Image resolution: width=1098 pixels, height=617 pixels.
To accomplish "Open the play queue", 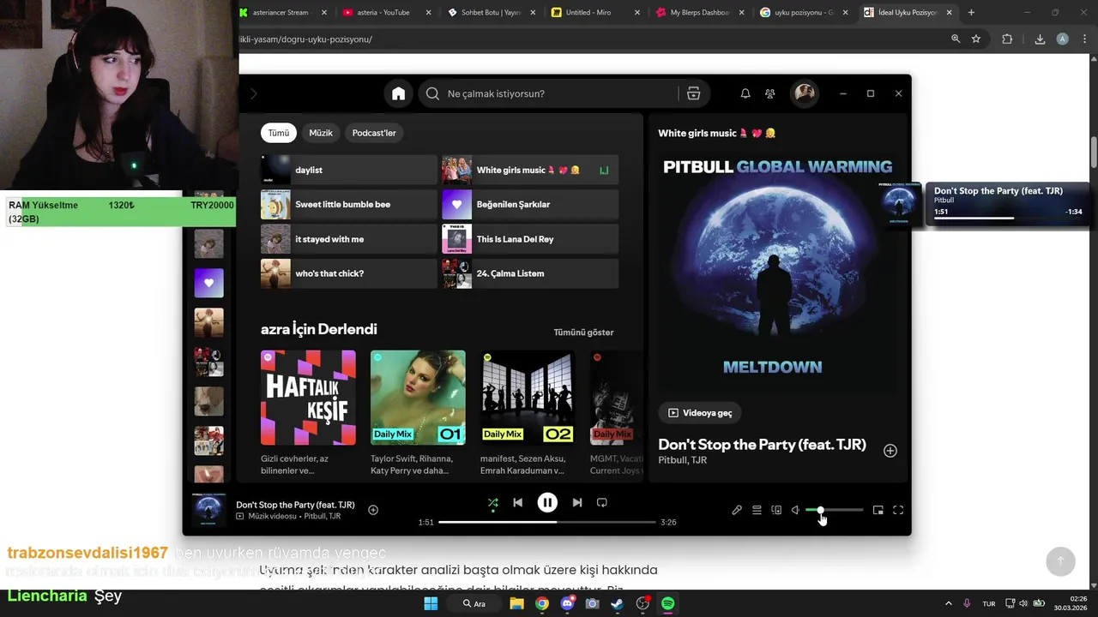I will 757,510.
